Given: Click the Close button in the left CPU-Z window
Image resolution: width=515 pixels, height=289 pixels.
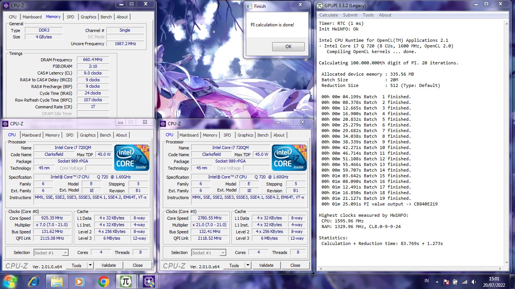Looking at the screenshot, I should (138, 265).
